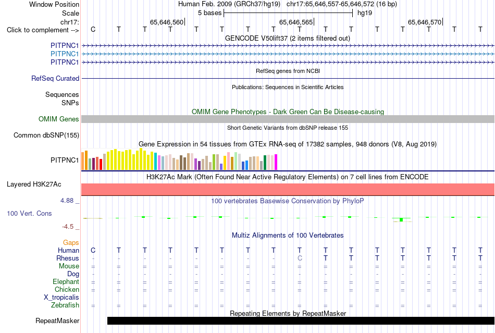Screen dimensions: 495x333
Task: Click the C base in the Human alignment row
Action: tap(93, 250)
